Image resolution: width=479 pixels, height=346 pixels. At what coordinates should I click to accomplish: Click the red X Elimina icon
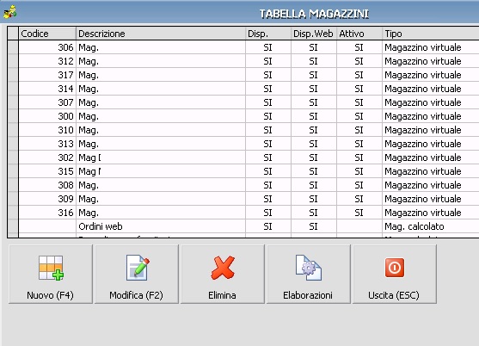click(223, 268)
